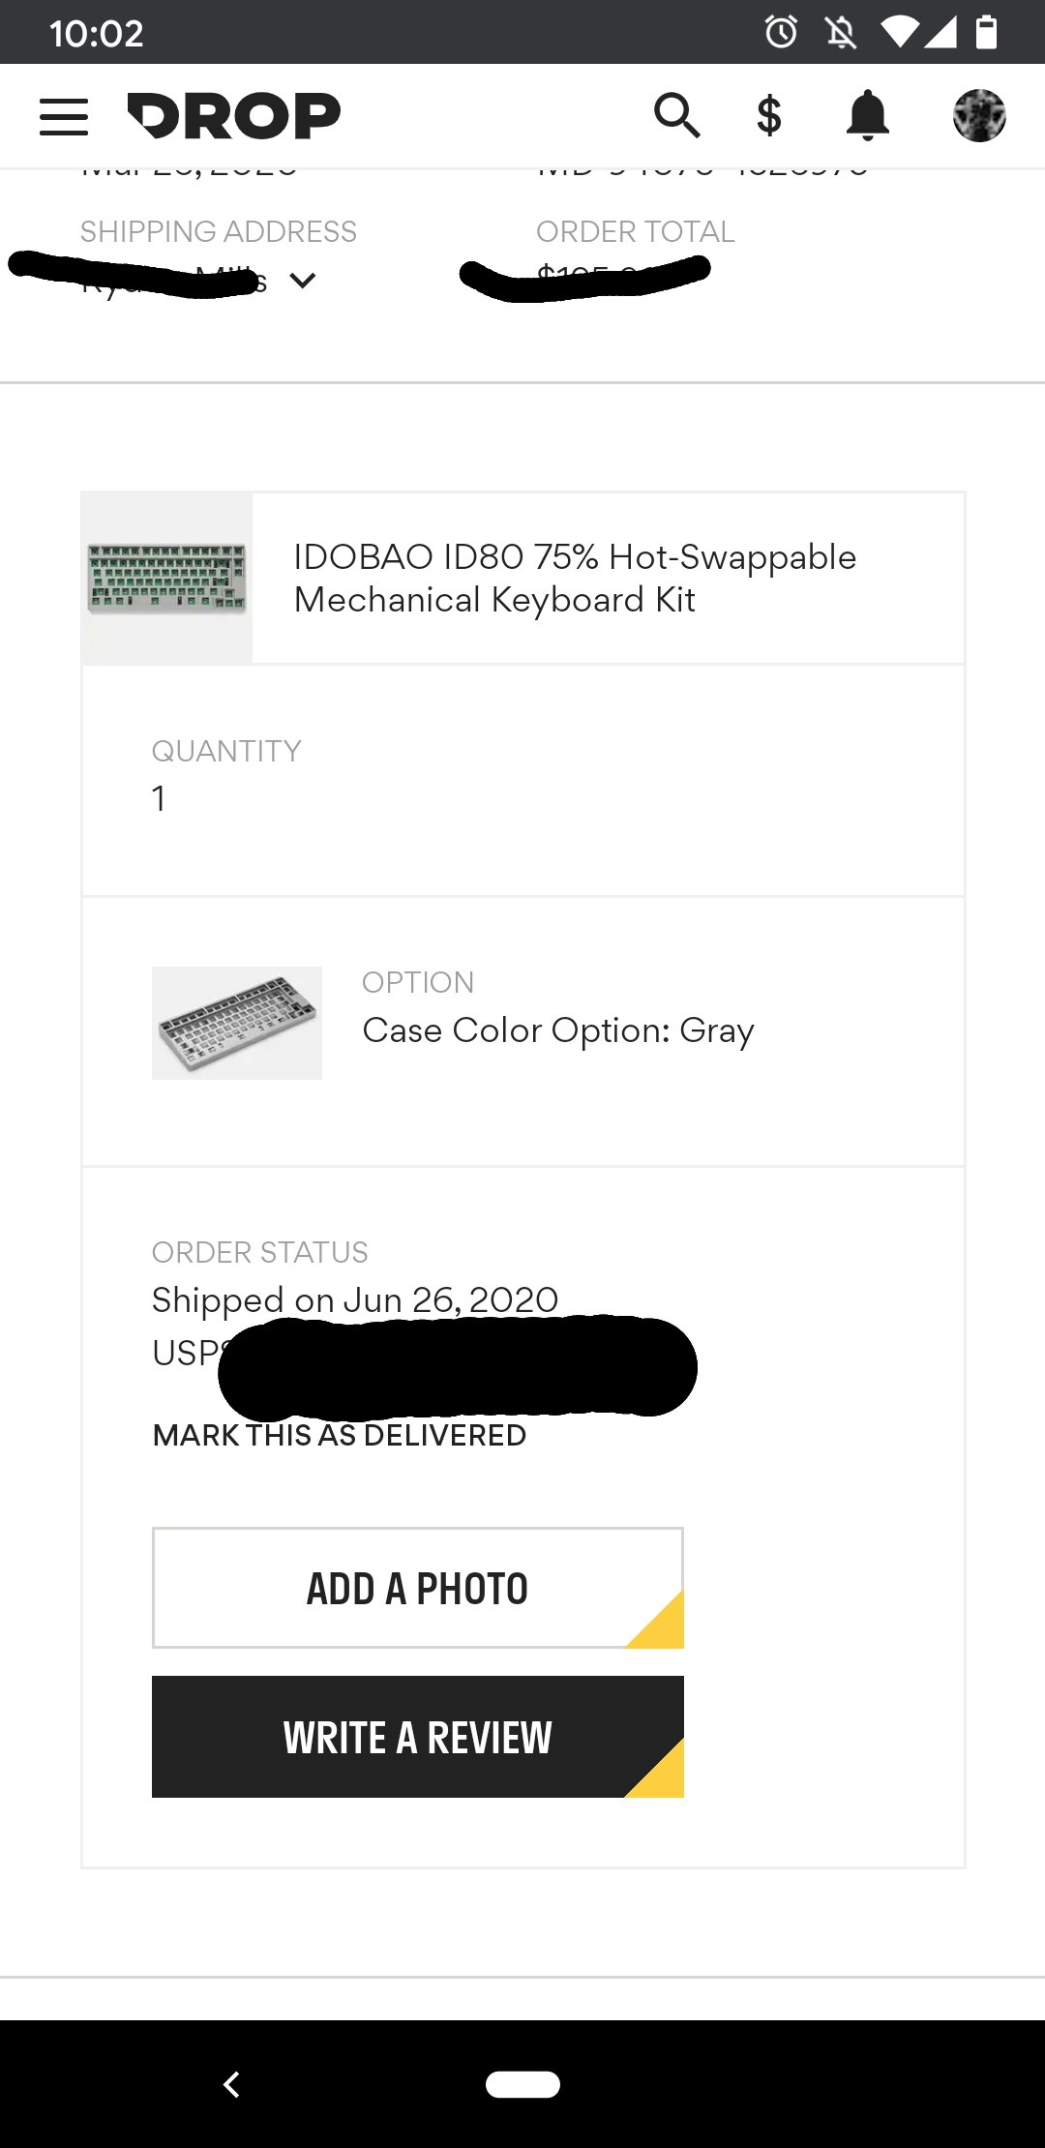Open the search magnifier icon
The image size is (1045, 2148).
[676, 116]
